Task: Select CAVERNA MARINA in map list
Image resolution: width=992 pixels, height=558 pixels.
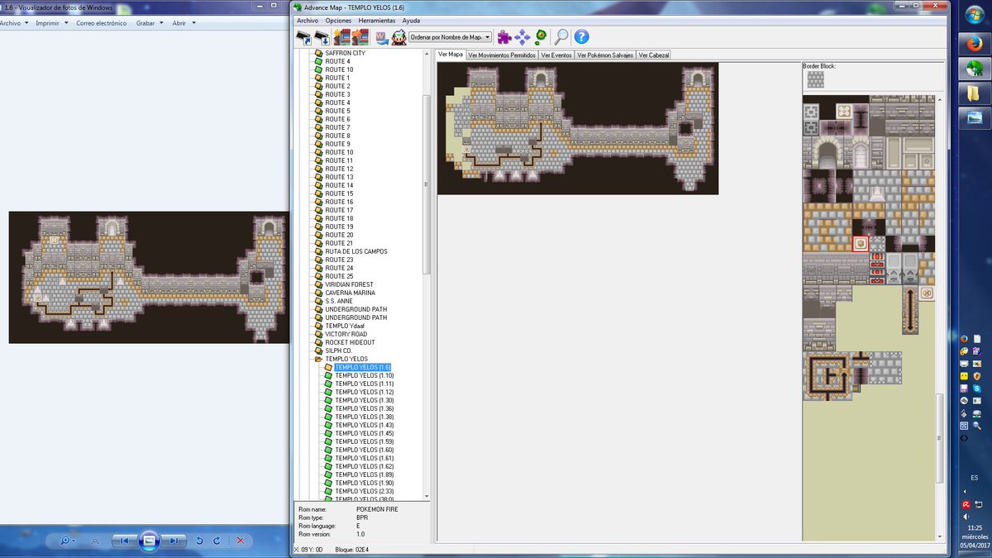Action: pos(350,293)
